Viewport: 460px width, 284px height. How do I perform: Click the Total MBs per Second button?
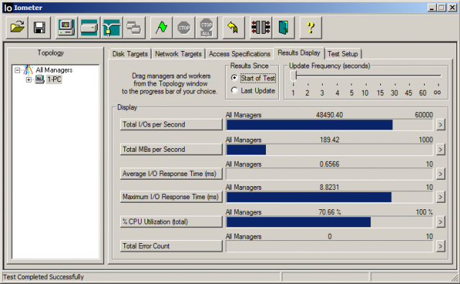pyautogui.click(x=171, y=150)
